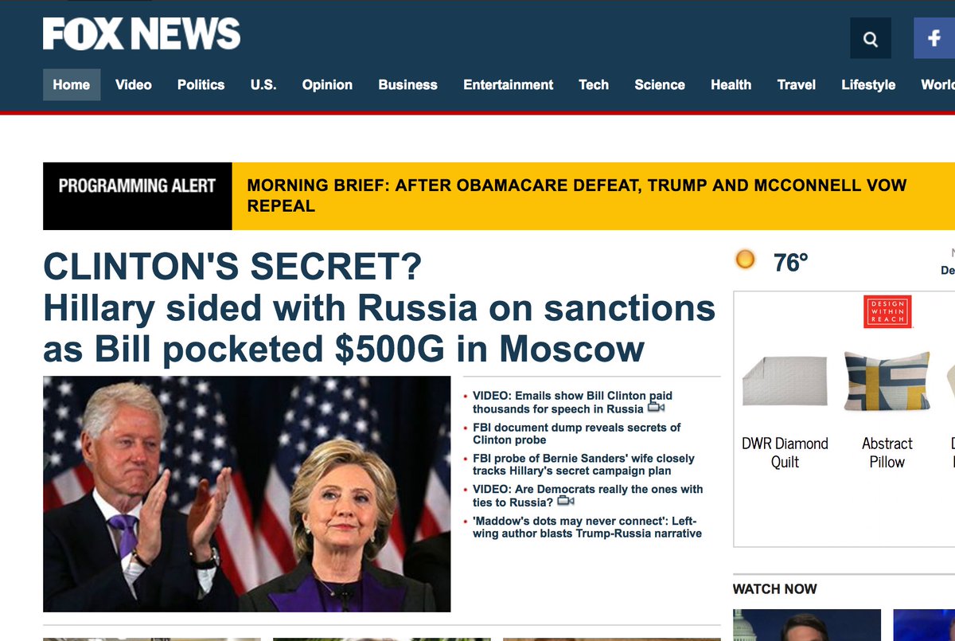Image resolution: width=955 pixels, height=641 pixels.
Task: Click the search magnifier icon
Action: (871, 38)
